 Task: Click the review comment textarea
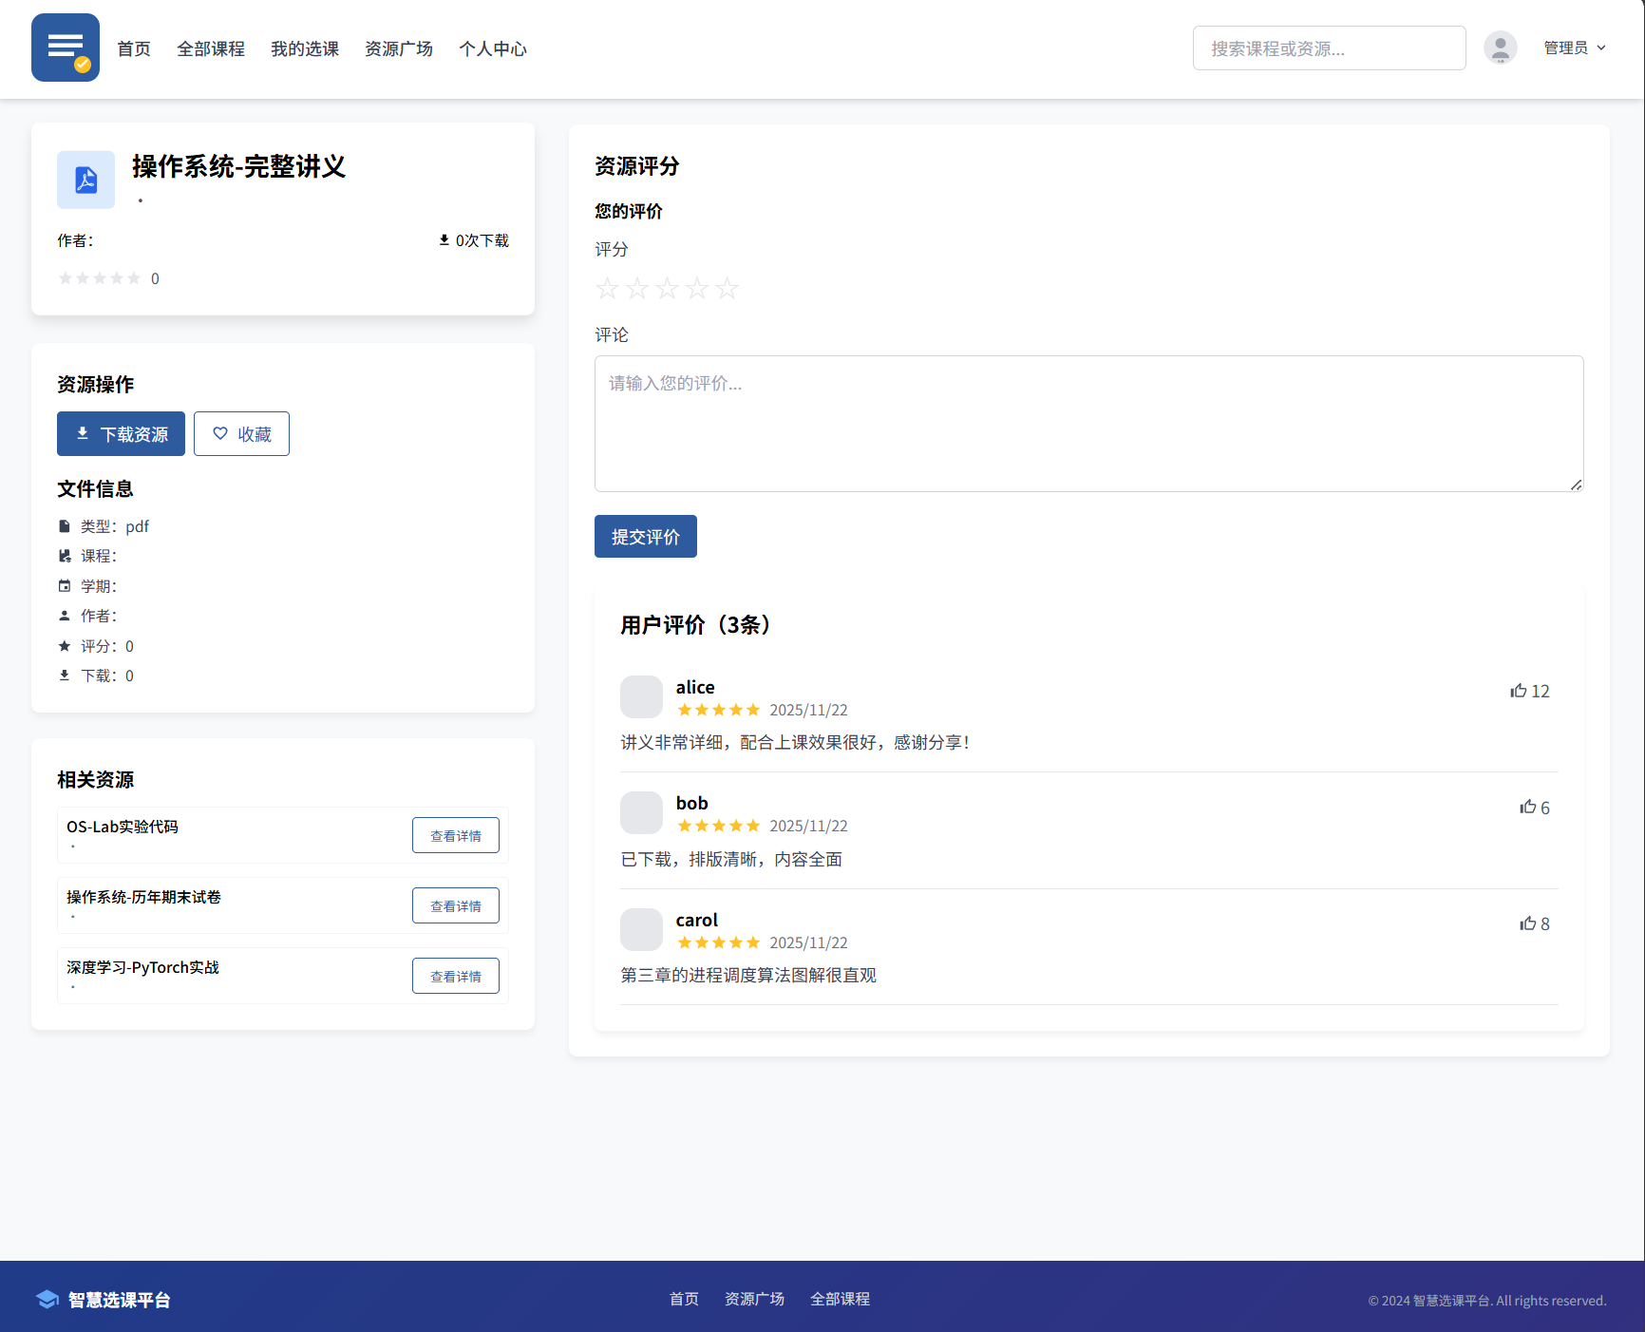click(x=1088, y=424)
